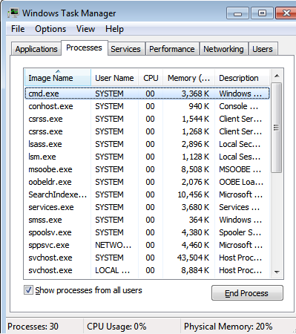Click the scrollbar up arrow

tap(277, 76)
